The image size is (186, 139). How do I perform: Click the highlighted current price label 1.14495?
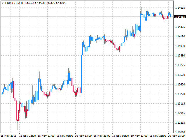pyautogui.click(x=180, y=17)
